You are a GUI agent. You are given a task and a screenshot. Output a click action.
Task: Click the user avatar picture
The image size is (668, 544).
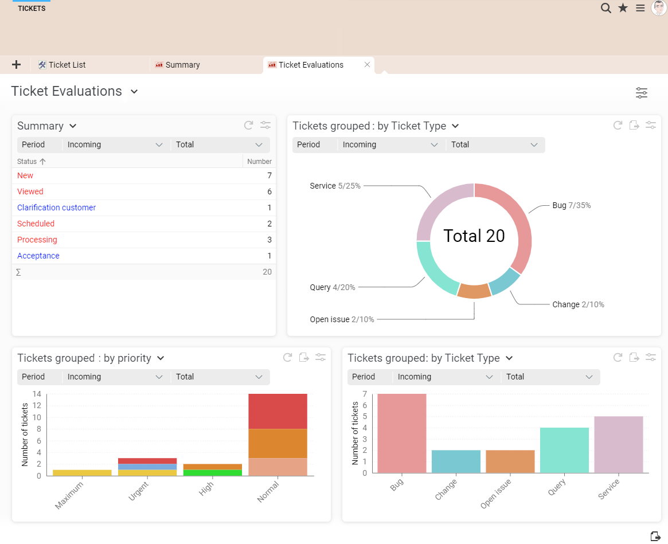(x=659, y=8)
